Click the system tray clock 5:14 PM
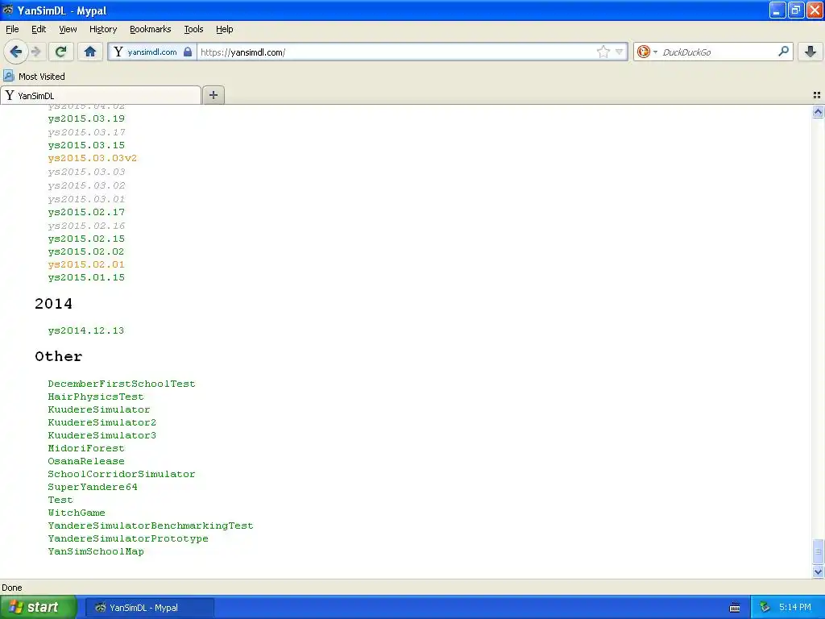Image resolution: width=825 pixels, height=619 pixels. click(x=794, y=608)
